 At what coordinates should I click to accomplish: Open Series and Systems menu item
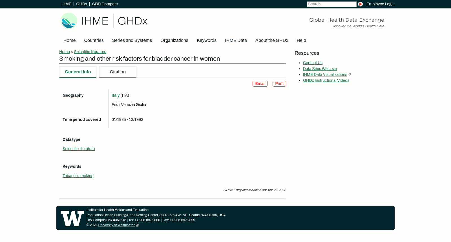click(132, 40)
